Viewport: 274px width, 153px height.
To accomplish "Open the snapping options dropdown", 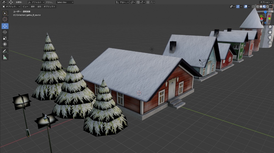I will [142, 2].
